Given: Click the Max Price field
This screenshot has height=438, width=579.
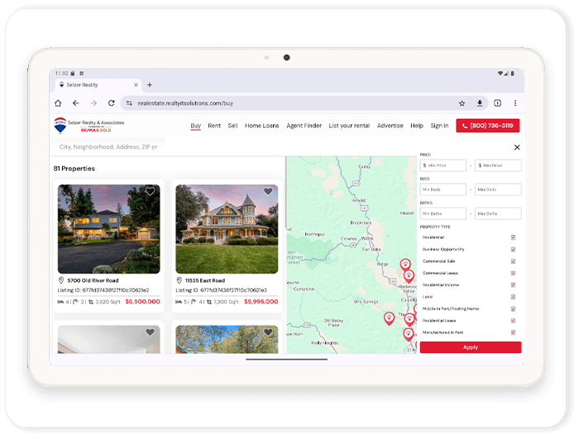Looking at the screenshot, I should (498, 165).
